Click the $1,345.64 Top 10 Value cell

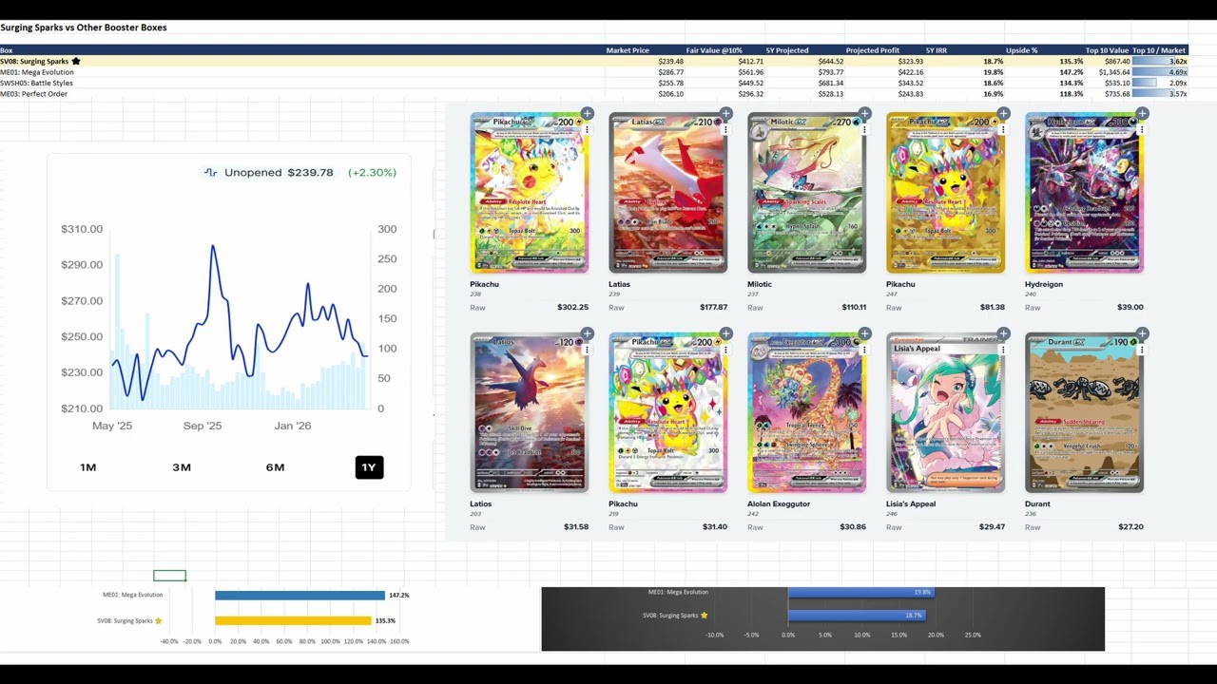[1114, 72]
